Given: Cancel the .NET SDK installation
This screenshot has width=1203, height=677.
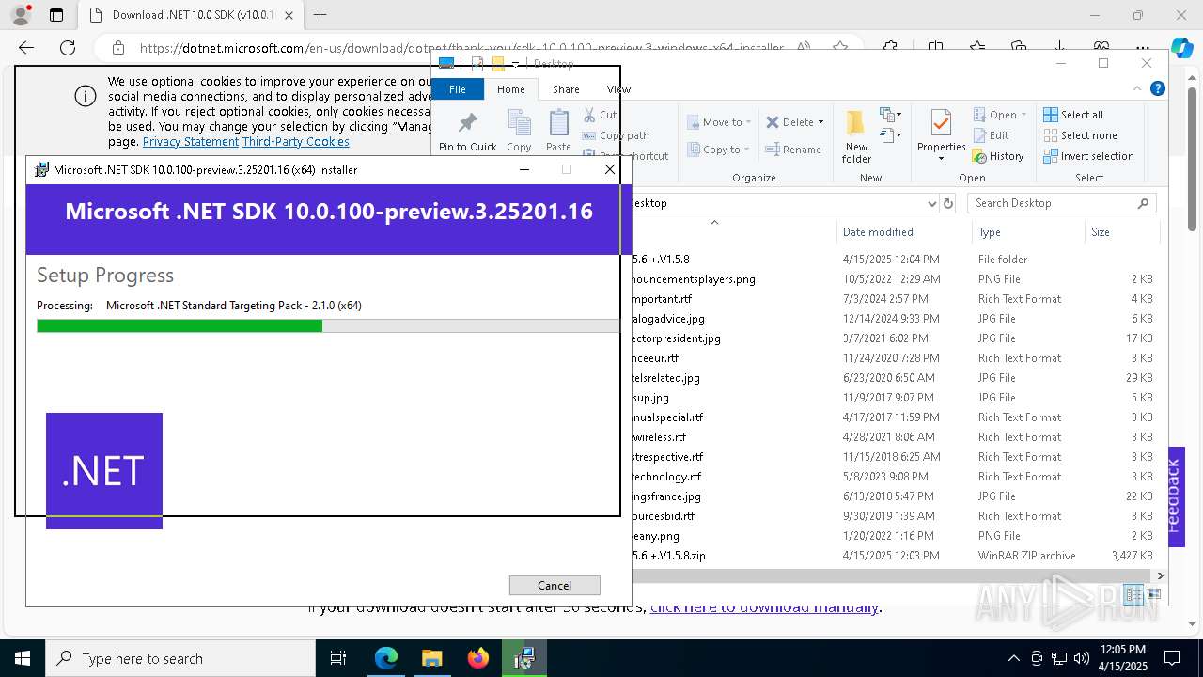Looking at the screenshot, I should point(555,585).
